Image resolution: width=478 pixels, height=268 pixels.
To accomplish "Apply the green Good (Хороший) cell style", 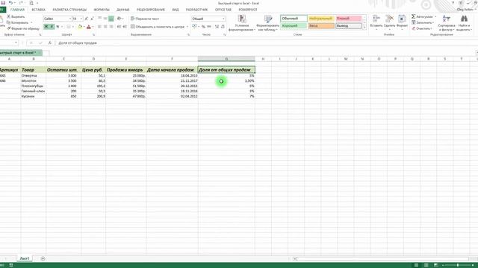I will [x=294, y=26].
